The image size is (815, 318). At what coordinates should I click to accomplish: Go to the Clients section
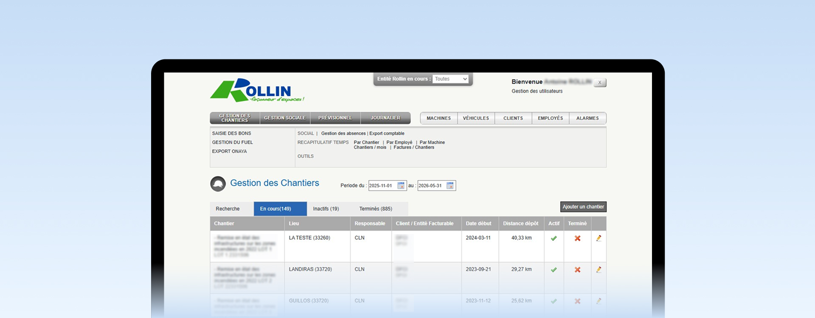[x=513, y=118]
